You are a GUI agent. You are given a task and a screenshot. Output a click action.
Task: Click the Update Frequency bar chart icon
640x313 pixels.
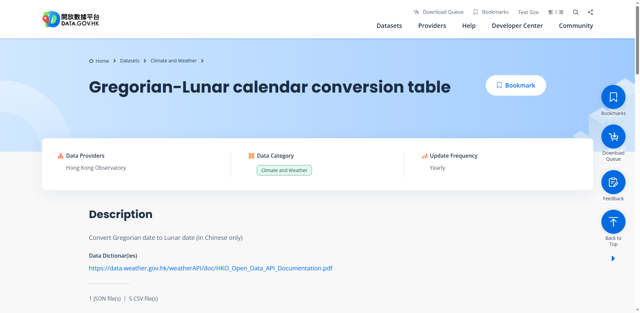425,156
